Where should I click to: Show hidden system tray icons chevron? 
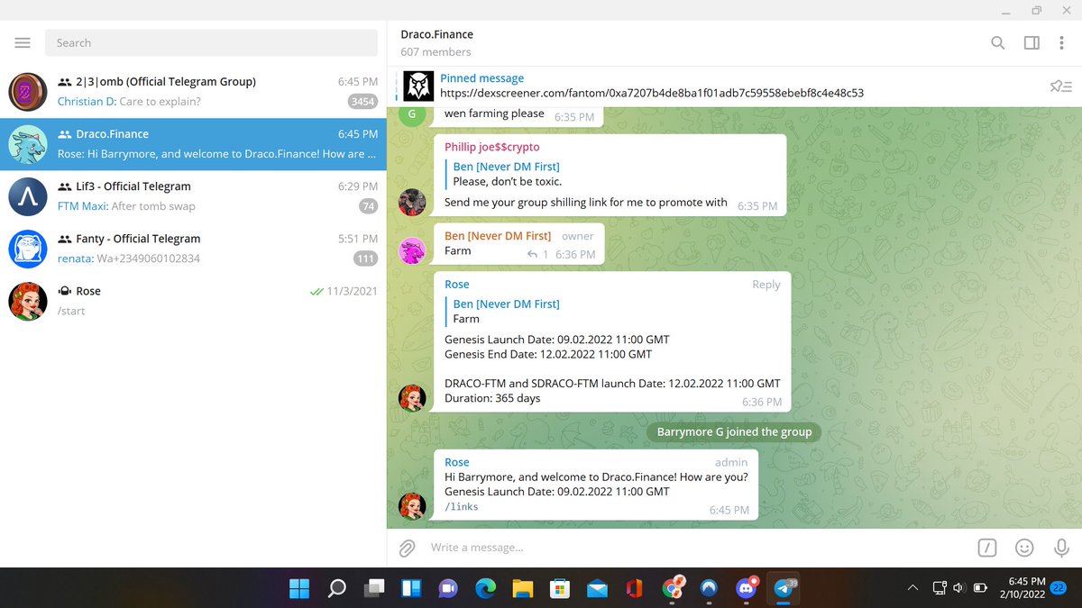[912, 588]
